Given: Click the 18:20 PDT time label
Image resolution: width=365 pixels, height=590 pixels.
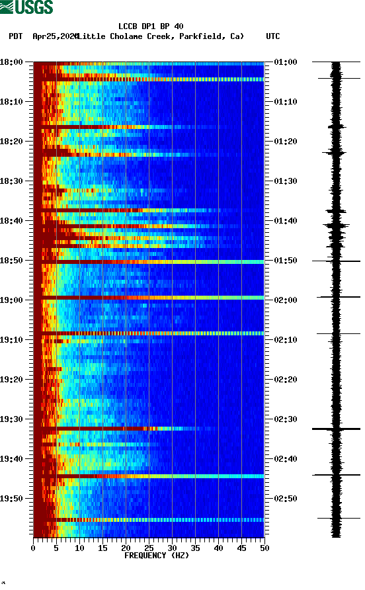Looking at the screenshot, I should pyautogui.click(x=11, y=142).
